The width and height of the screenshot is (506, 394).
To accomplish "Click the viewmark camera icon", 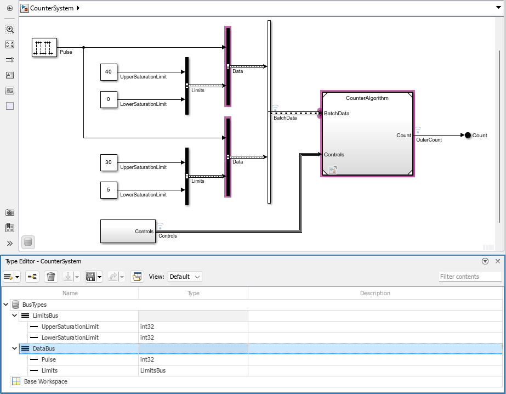I will pyautogui.click(x=9, y=212).
